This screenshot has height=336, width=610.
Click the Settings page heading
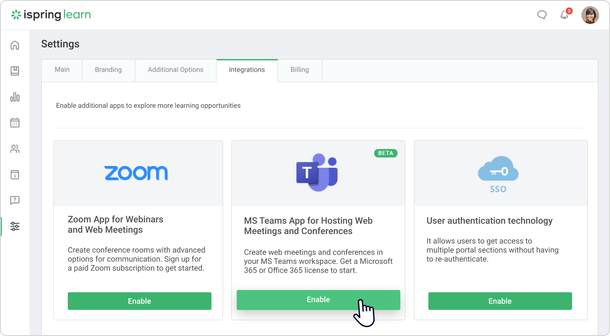[x=60, y=44]
